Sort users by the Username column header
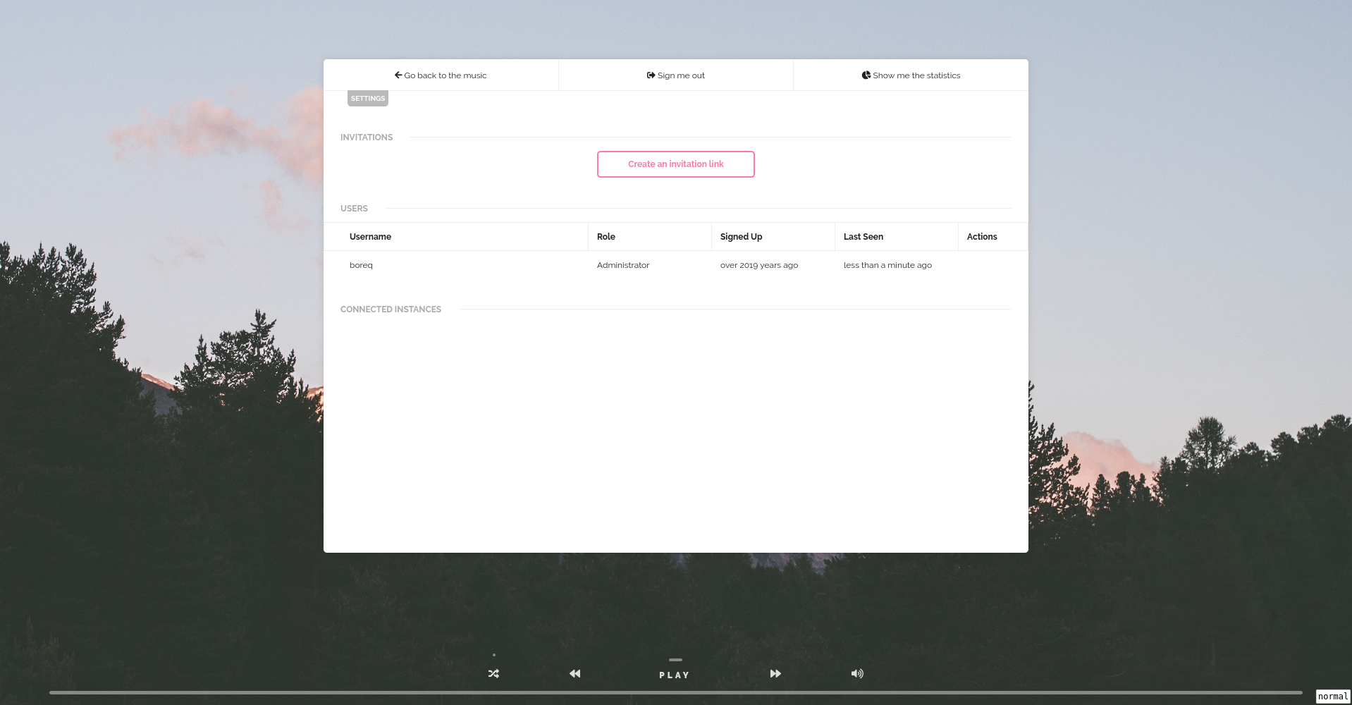This screenshot has height=705, width=1352. point(370,236)
